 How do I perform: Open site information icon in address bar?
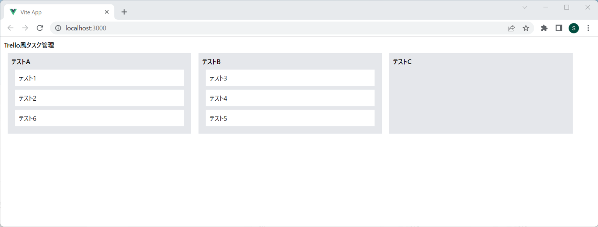pyautogui.click(x=58, y=28)
